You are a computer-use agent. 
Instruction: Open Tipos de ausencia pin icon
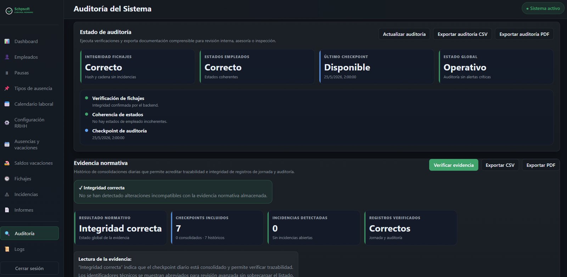point(7,88)
